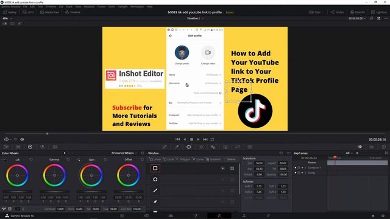390x219 pixels.
Task: Reset the Offset color wheel
Action: pos(142,159)
